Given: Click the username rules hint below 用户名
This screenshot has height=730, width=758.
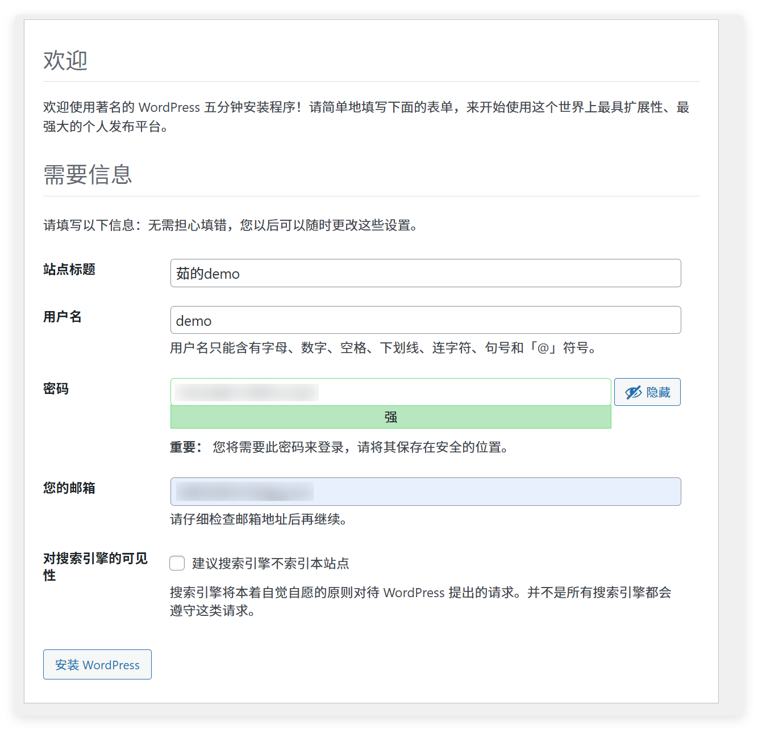Looking at the screenshot, I should coord(385,347).
